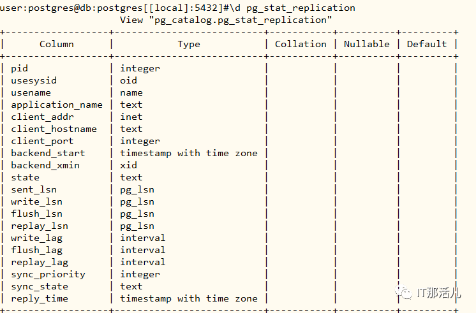This screenshot has height=313, width=476.
Task: Click the Default header text
Action: [x=427, y=44]
